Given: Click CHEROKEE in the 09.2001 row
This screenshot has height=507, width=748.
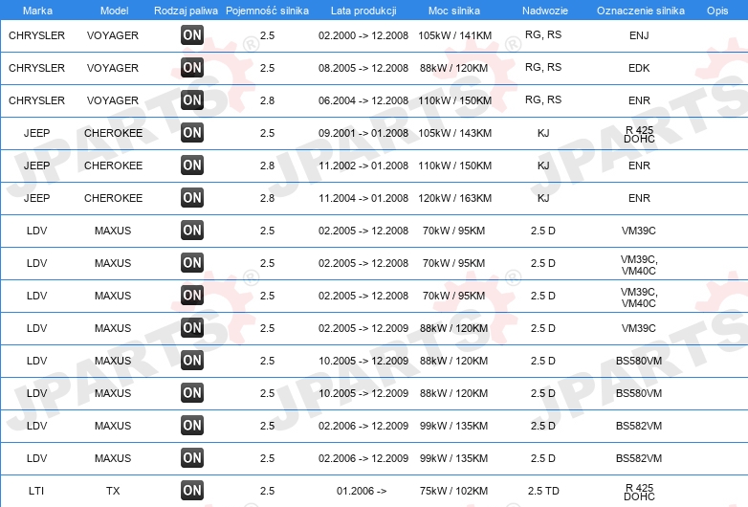Looking at the screenshot, I should (x=113, y=133).
